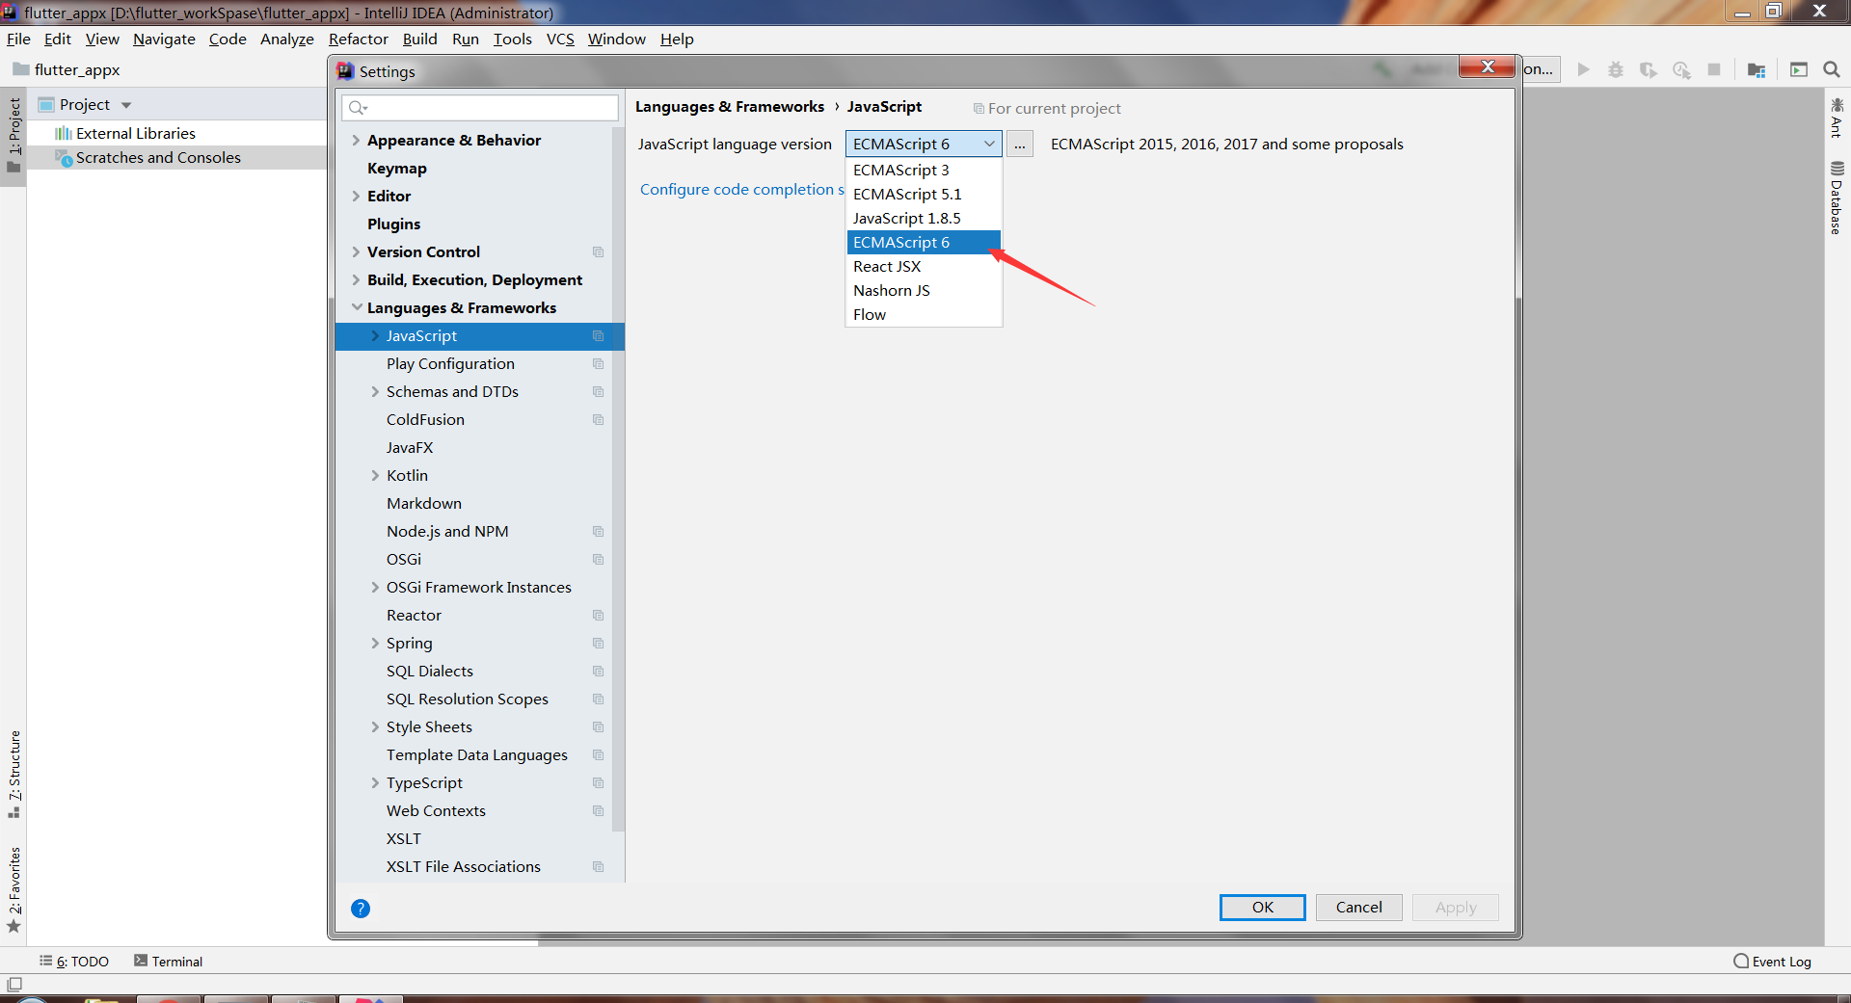
Task: Open the VCS menu
Action: pyautogui.click(x=560, y=39)
